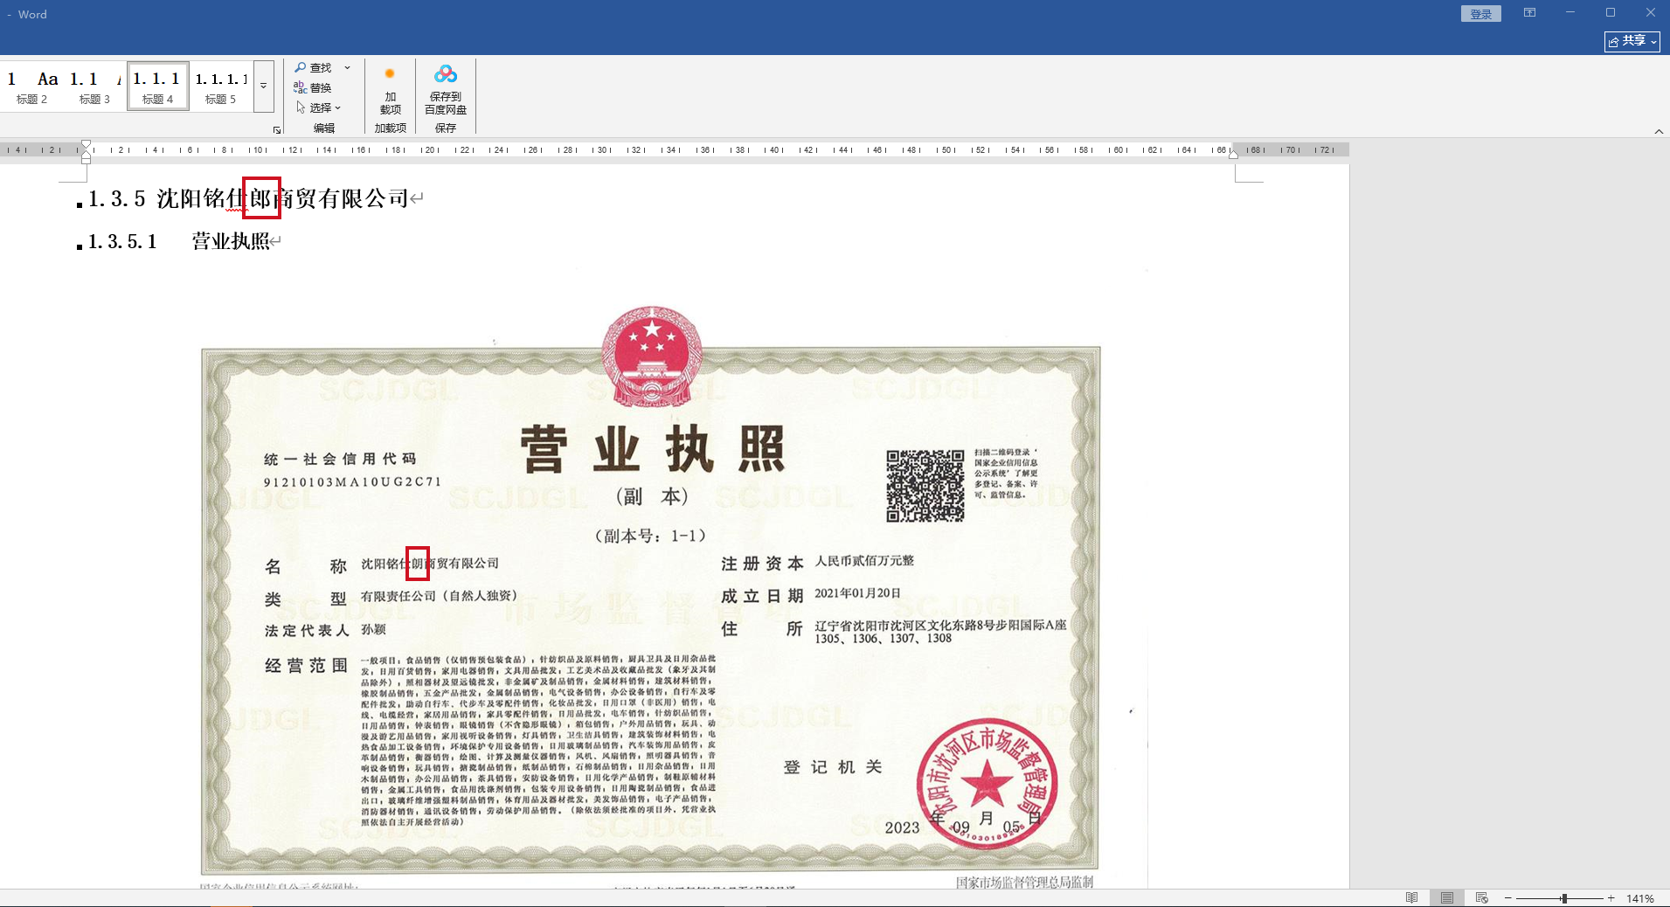Image resolution: width=1670 pixels, height=907 pixels.
Task: Collapse the ribbon with the chevron
Action: [x=1659, y=131]
